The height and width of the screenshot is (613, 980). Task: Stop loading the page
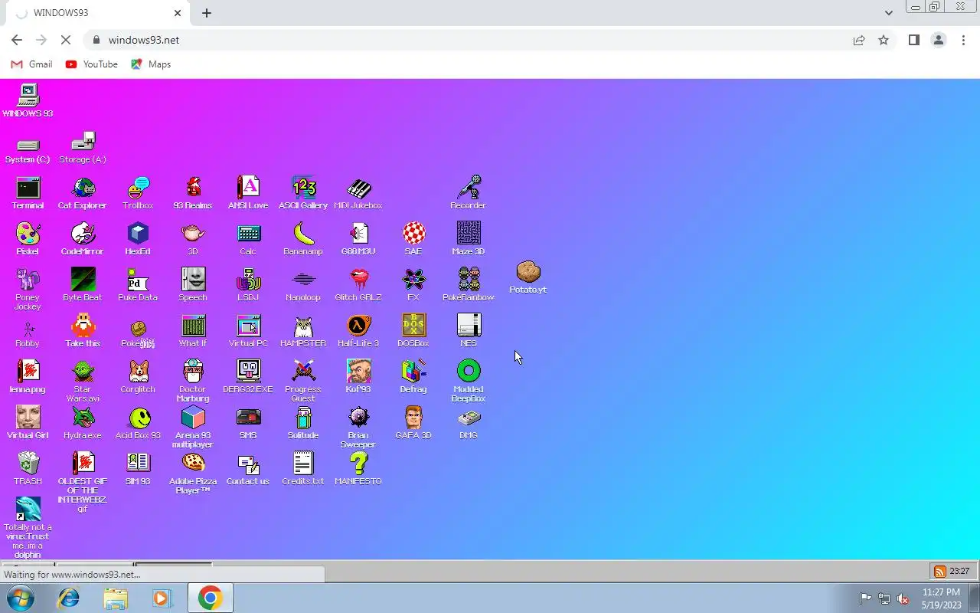pyautogui.click(x=65, y=40)
